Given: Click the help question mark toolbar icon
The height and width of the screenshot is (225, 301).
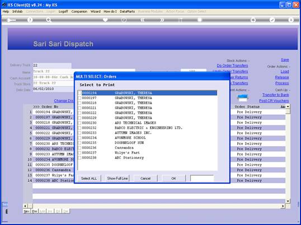Looking at the screenshot, I should (30, 20).
